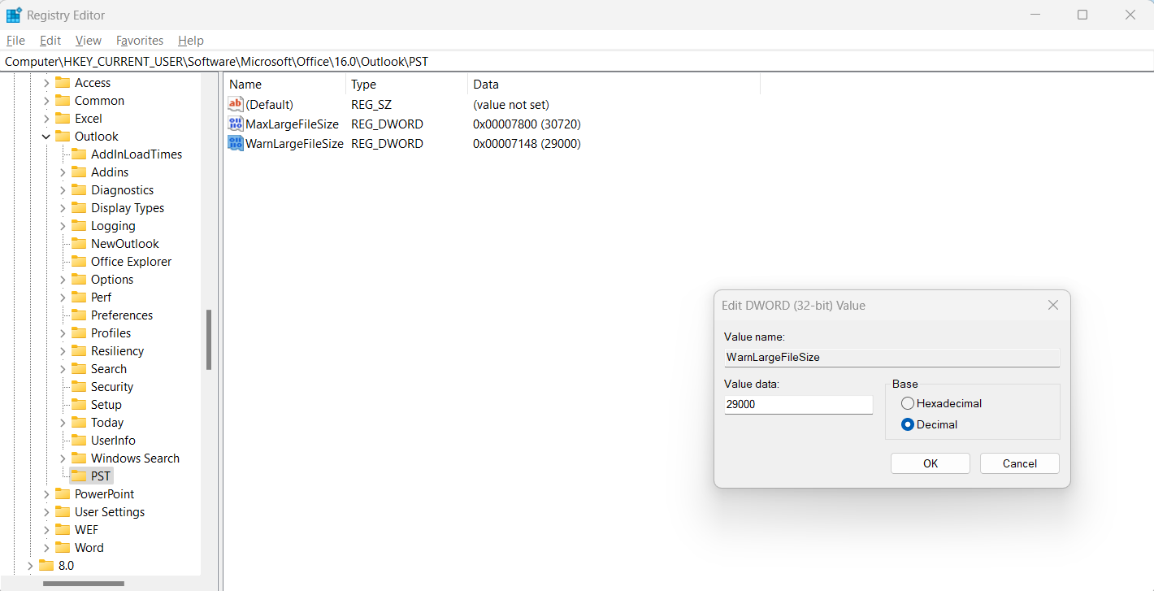Click the Office Explorer folder icon
The height and width of the screenshot is (591, 1154).
(79, 261)
